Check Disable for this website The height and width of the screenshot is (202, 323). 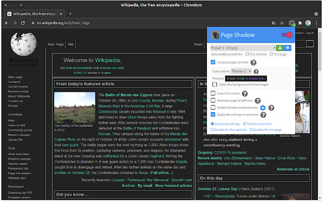pyautogui.click(x=212, y=130)
